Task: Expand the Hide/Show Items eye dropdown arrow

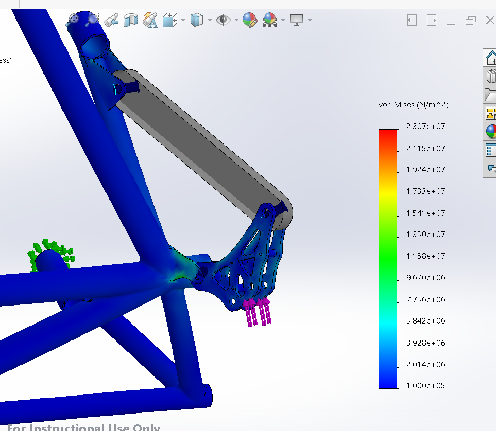Action: [x=236, y=21]
